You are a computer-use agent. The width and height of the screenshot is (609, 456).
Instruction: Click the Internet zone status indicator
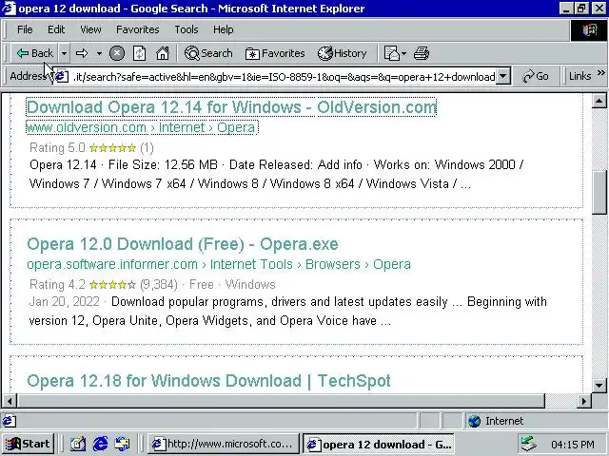(x=534, y=421)
